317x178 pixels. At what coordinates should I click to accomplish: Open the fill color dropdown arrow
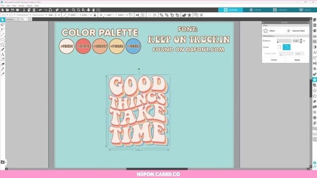click(x=7, y=15)
